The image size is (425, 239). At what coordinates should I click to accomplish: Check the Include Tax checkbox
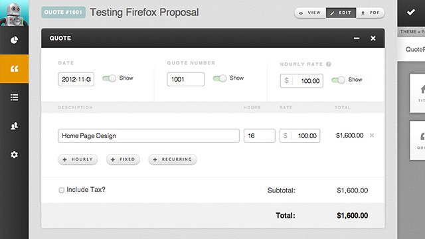(x=62, y=190)
